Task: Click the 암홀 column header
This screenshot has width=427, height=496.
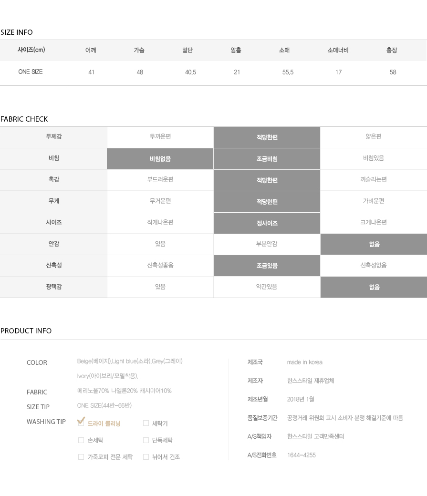Action: (236, 50)
